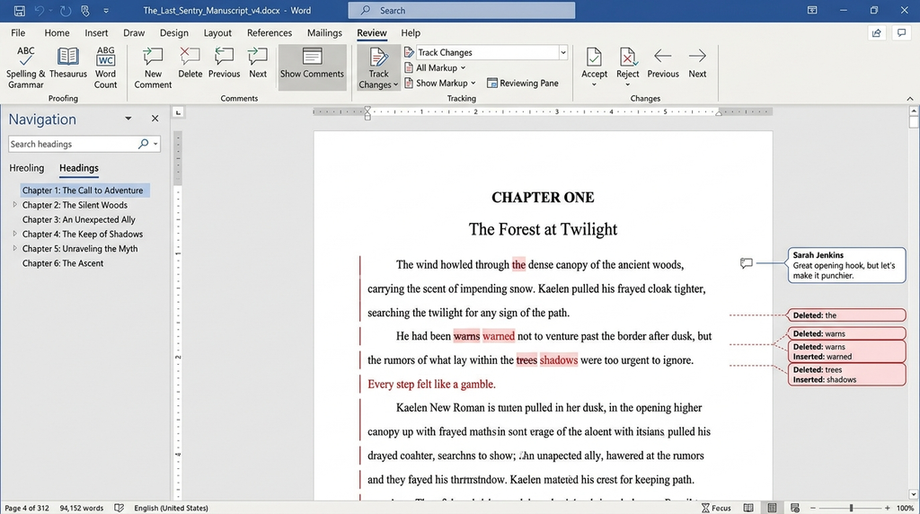The width and height of the screenshot is (920, 514).
Task: Open the Thesaurus tool
Action: point(68,63)
